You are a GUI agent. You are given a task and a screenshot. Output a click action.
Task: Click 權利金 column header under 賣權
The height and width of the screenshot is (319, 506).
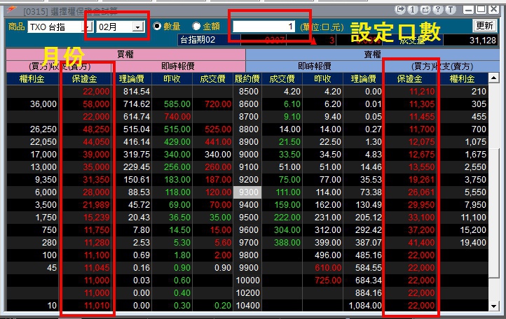462,78
